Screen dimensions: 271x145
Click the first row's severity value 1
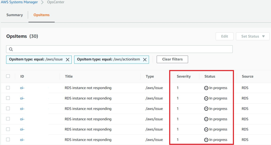click(178, 88)
